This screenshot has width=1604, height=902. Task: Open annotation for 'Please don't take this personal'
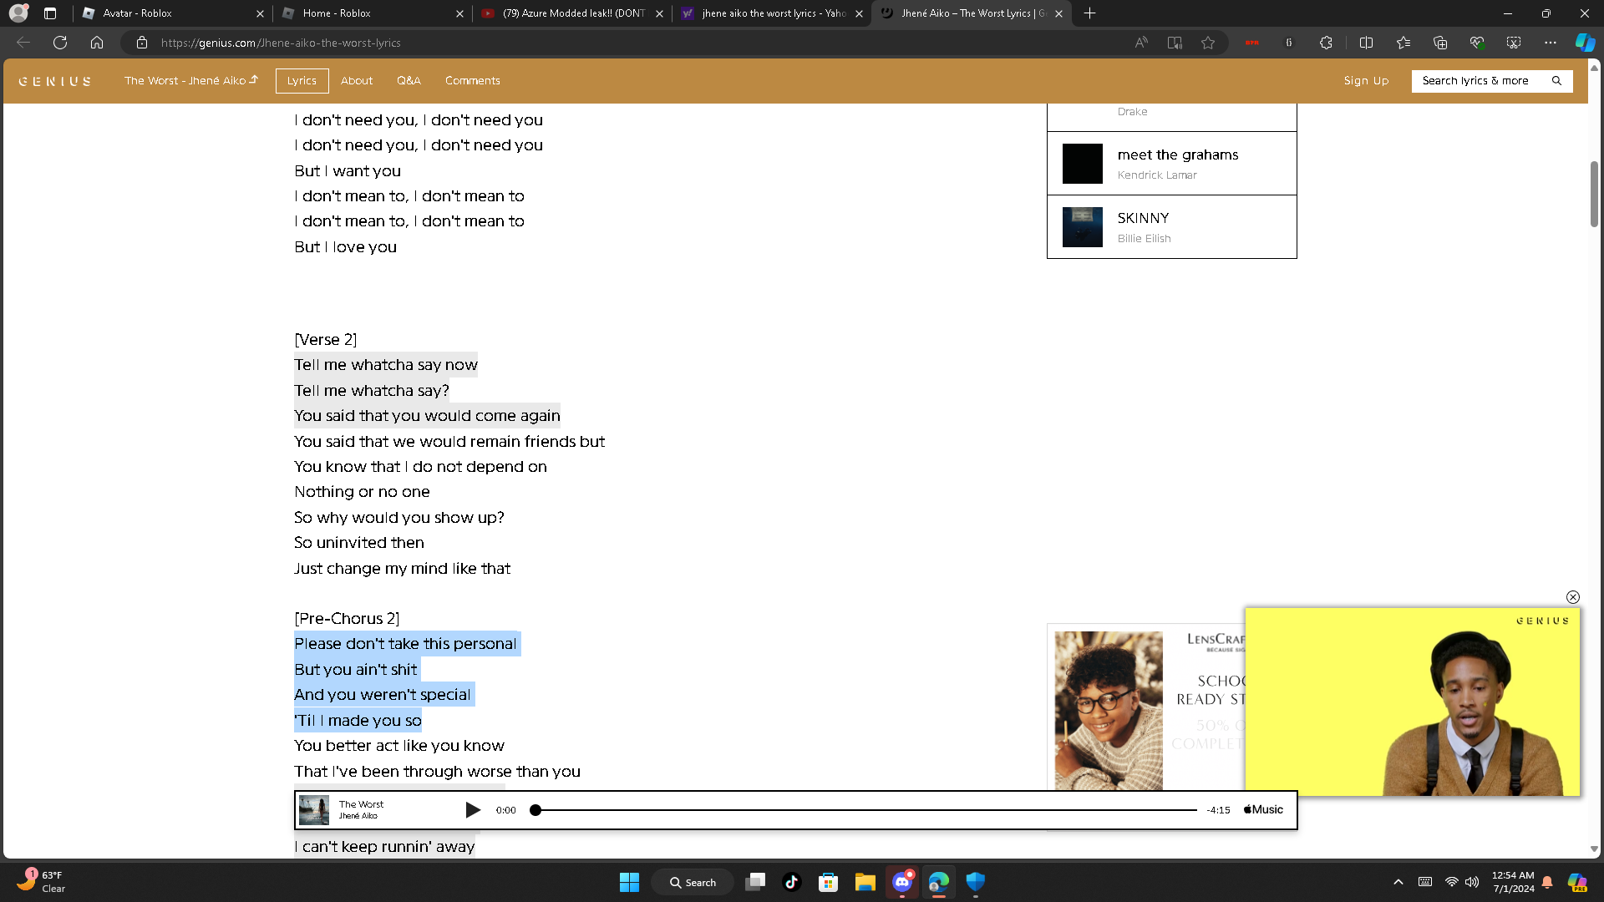click(408, 644)
